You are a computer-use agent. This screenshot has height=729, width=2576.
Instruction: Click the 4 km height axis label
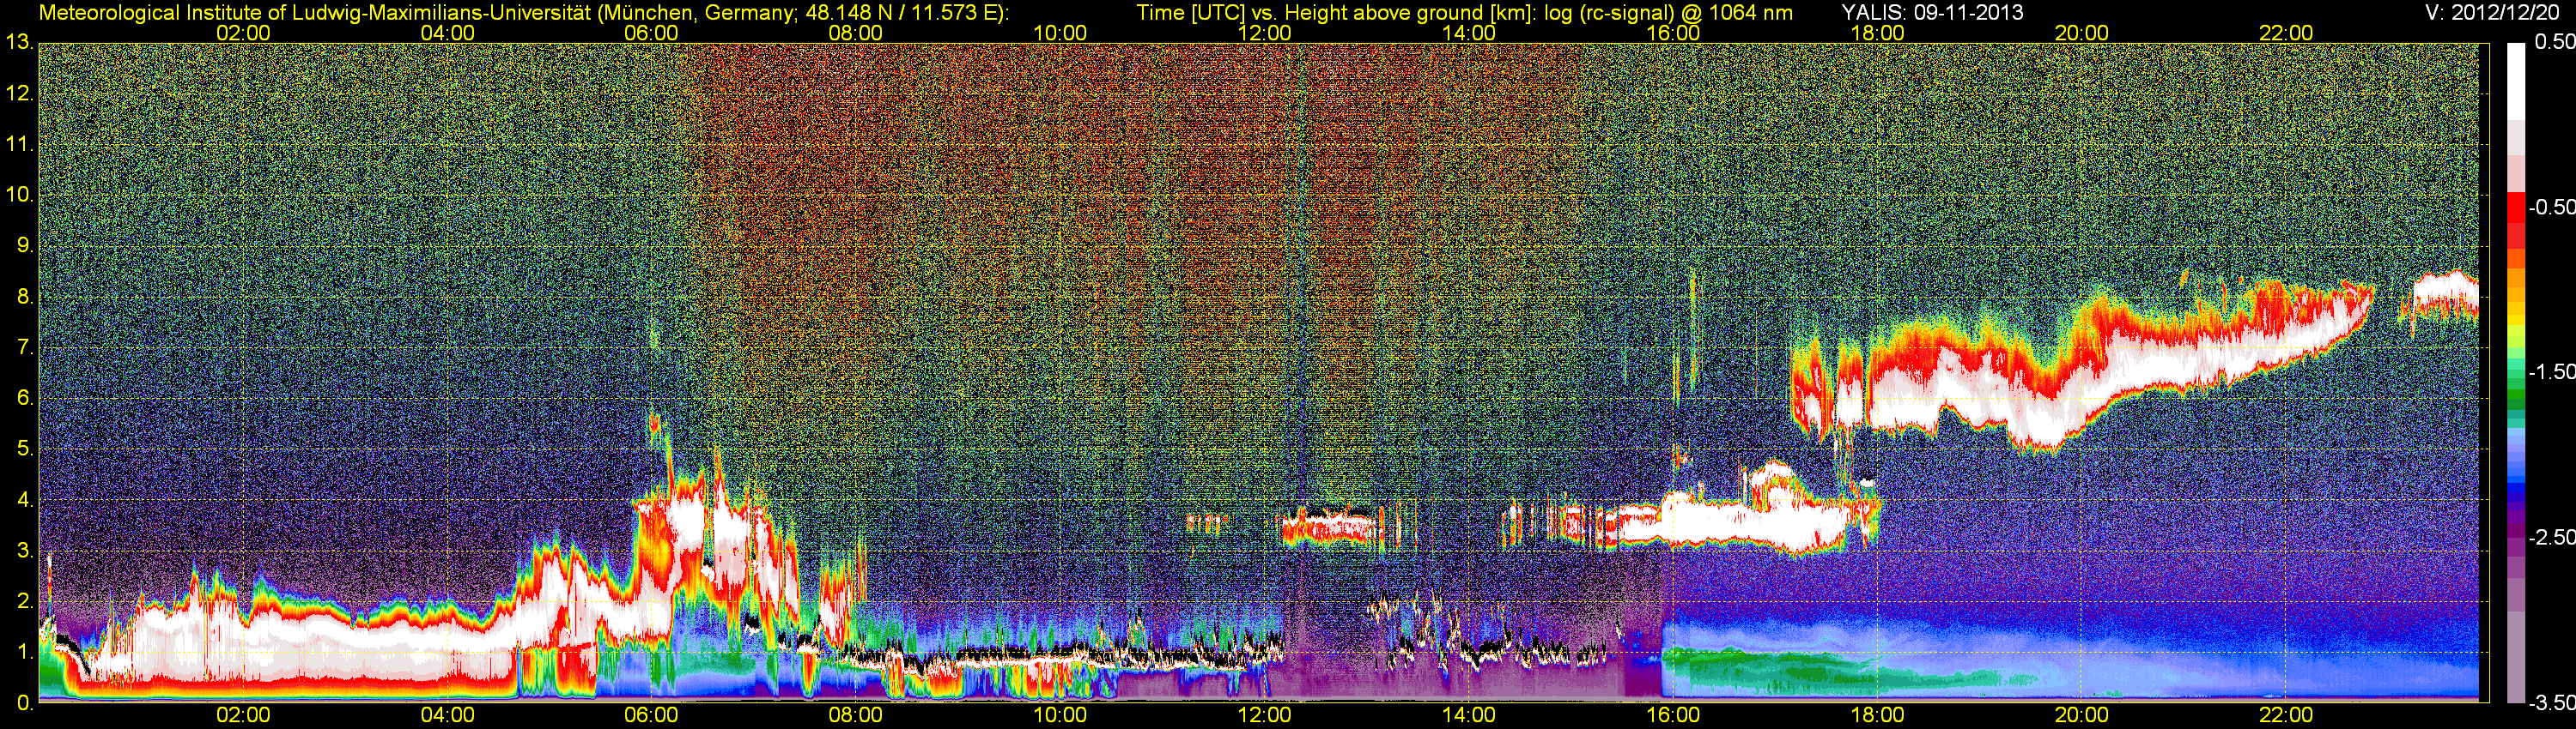click(x=24, y=499)
